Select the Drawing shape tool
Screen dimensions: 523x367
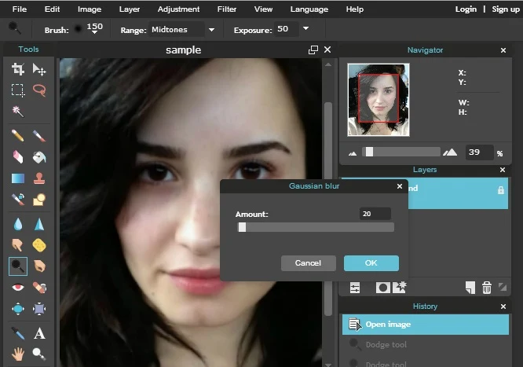point(39,200)
